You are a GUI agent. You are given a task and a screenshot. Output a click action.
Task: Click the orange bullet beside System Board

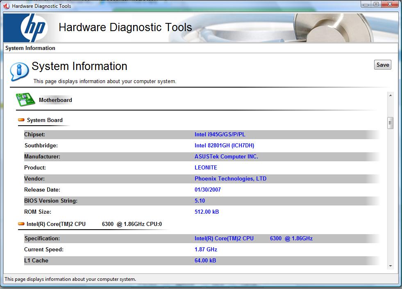[21, 120]
